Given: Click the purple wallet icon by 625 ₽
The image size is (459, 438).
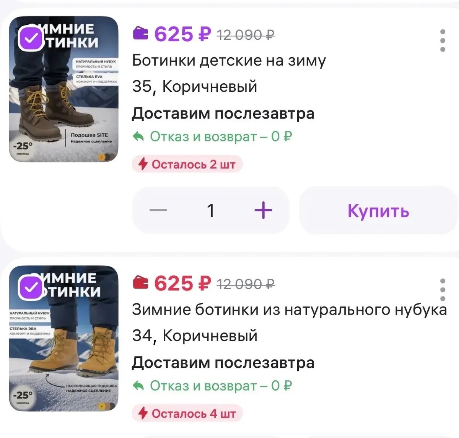Looking at the screenshot, I should 140,34.
